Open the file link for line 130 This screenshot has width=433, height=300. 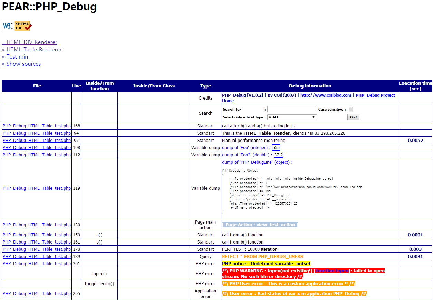[x=37, y=225]
